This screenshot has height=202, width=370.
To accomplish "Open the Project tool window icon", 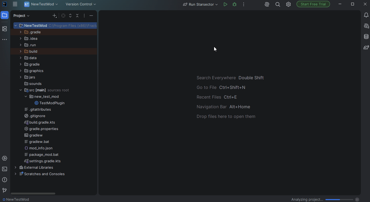I will (5, 15).
